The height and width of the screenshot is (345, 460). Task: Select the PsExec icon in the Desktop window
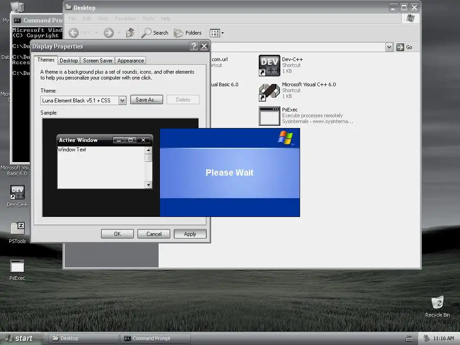pos(270,116)
